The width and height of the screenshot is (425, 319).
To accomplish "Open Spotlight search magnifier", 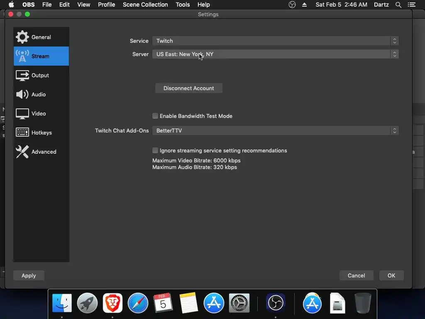I will [x=398, y=5].
